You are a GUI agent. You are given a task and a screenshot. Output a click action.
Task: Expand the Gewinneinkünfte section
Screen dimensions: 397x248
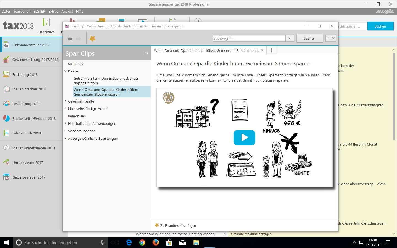coord(65,101)
